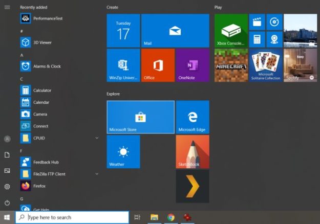Open the Weather tile
Viewport: 320px width, 224px height.
[123, 152]
